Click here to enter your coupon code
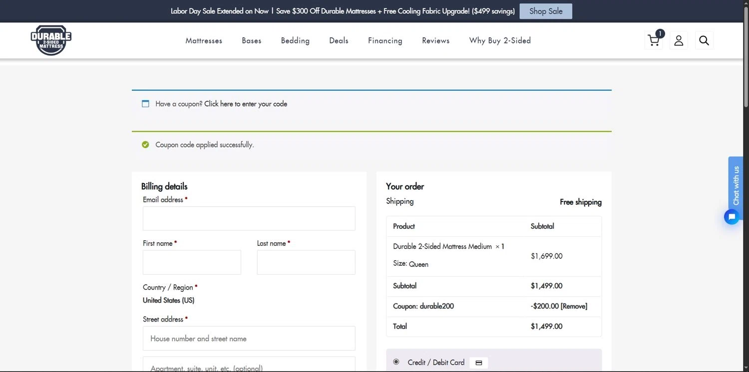Screen dimensions: 749x372 pos(246,104)
